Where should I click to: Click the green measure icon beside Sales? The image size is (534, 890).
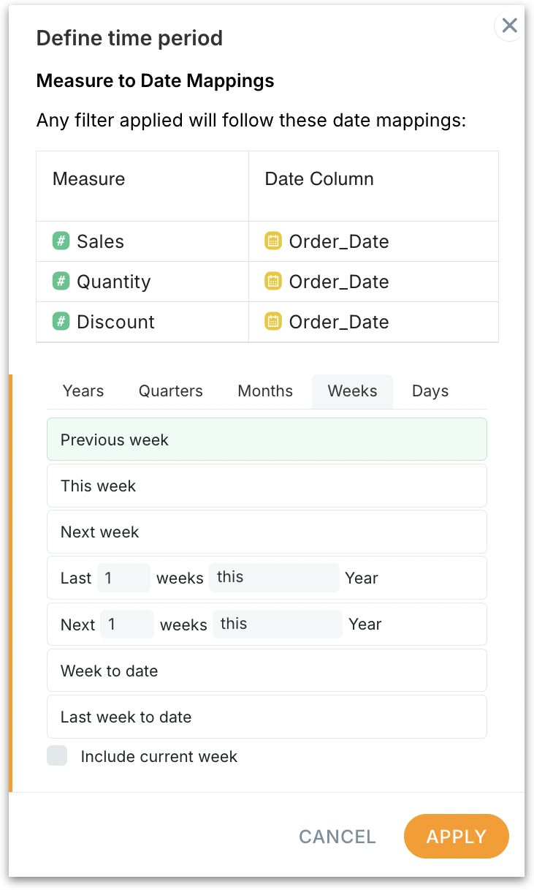click(61, 241)
